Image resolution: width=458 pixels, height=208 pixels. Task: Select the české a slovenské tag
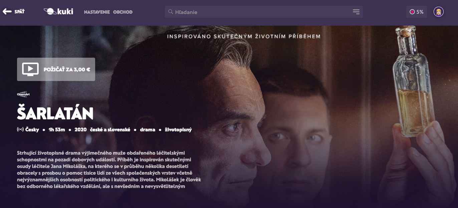[x=110, y=130]
